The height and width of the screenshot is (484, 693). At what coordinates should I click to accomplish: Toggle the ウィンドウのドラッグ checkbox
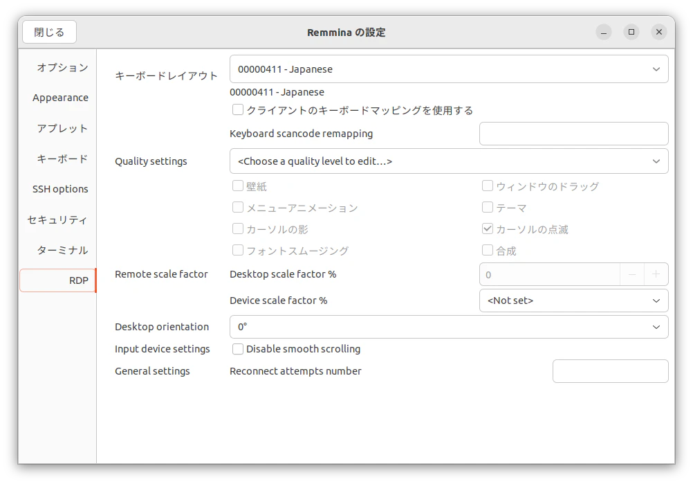point(488,186)
